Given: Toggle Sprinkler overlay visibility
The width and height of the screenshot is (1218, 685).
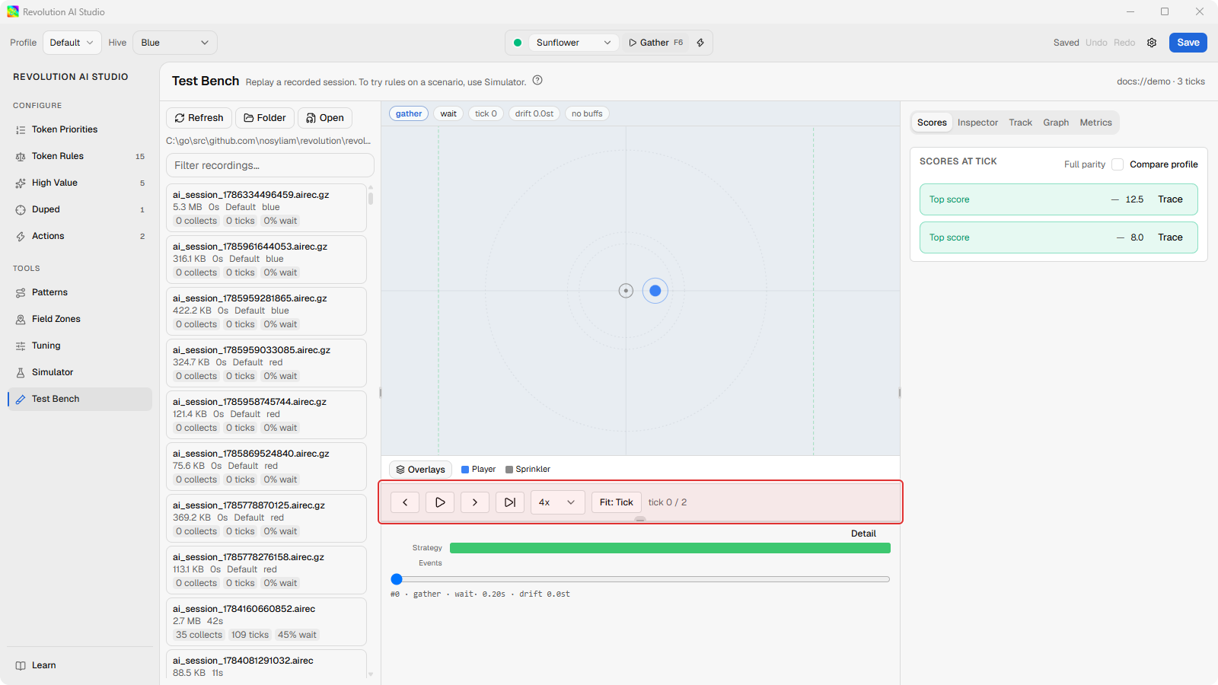Looking at the screenshot, I should click(x=528, y=470).
